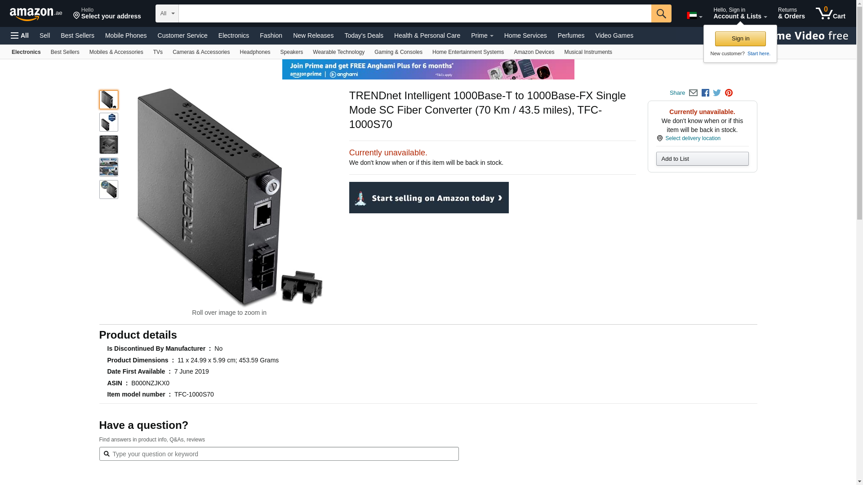
Task: Open the All hamburger menu
Action: click(20, 35)
